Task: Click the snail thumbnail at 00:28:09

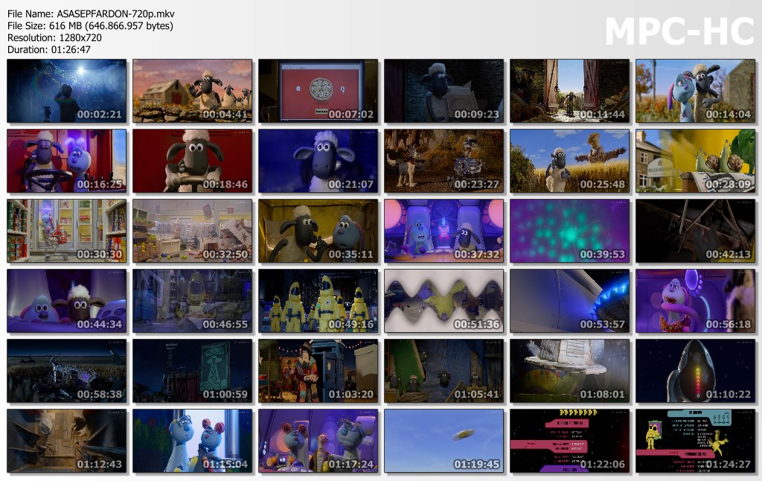Action: [696, 161]
